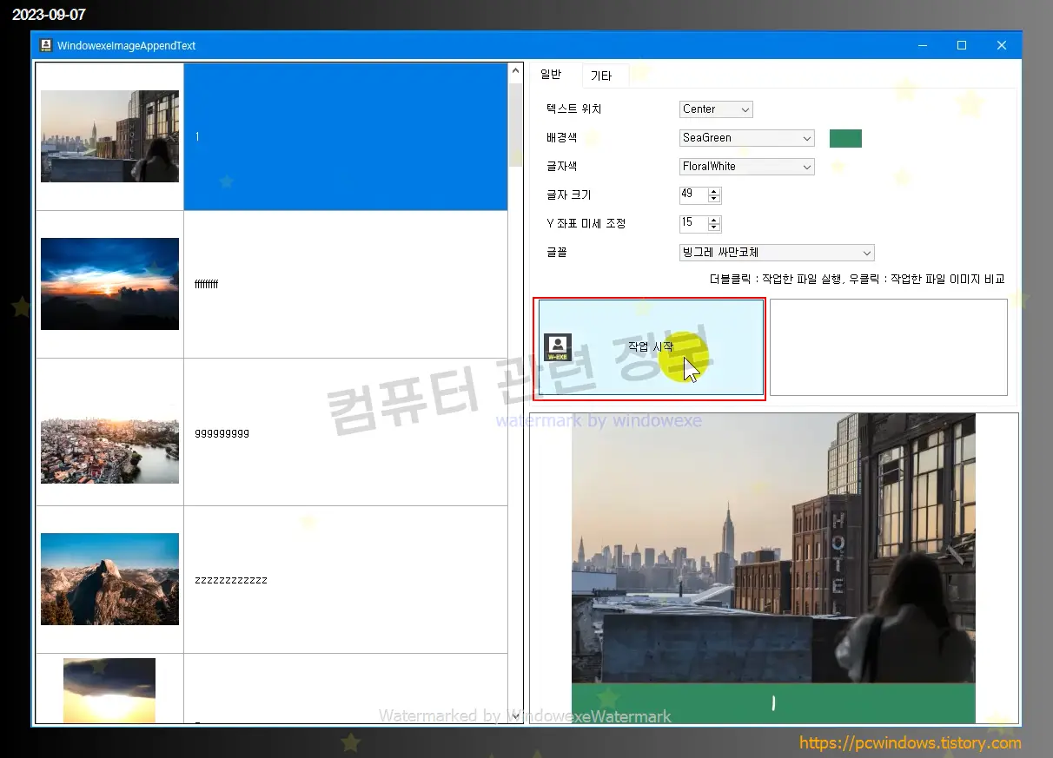The image size is (1053, 758).
Task: Select the bright sun sky thumbnail
Action: pos(109,690)
